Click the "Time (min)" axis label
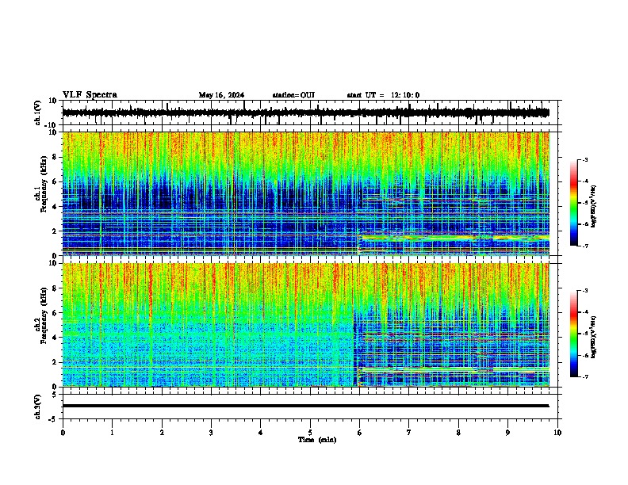Viewport: 628px width, 485px height. tap(317, 440)
